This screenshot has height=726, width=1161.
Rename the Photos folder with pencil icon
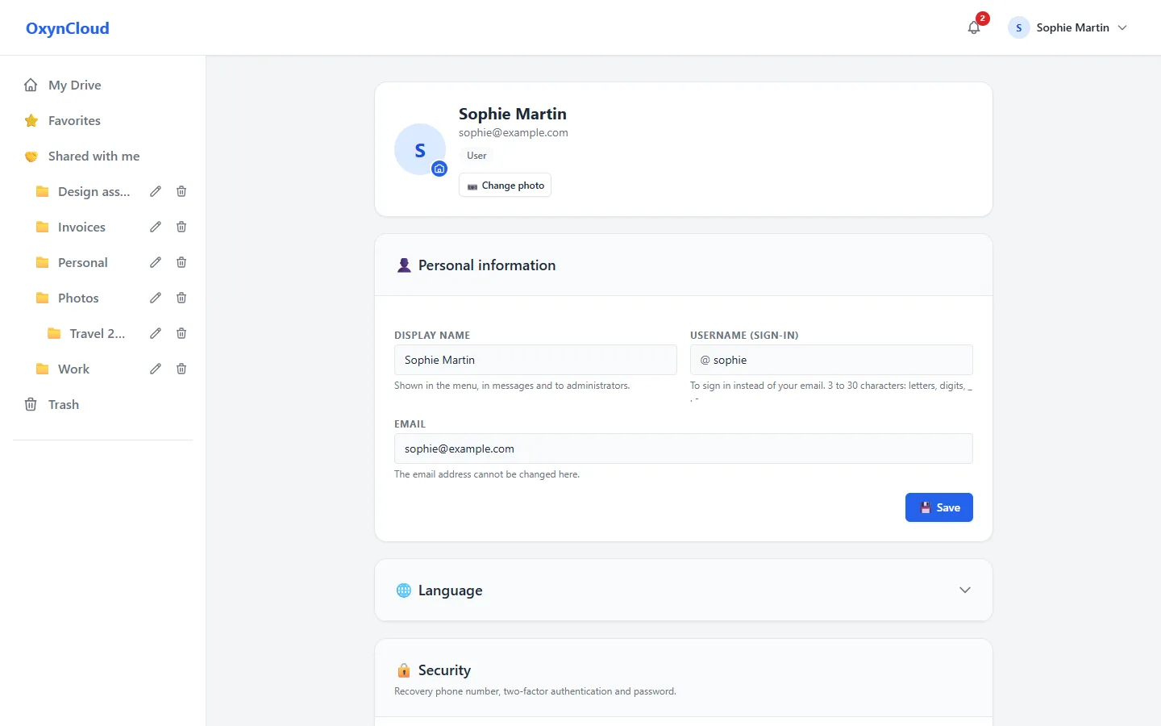(156, 298)
